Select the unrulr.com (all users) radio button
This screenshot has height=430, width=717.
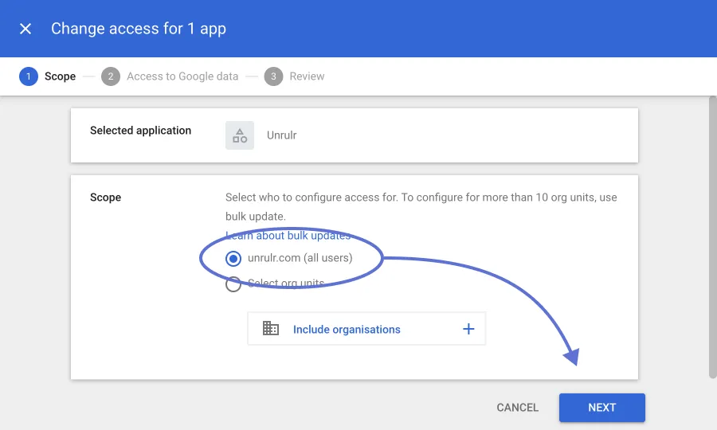pos(233,259)
